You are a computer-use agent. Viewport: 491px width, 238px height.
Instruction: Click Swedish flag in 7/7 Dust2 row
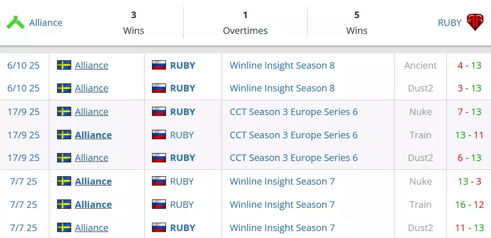(x=64, y=228)
